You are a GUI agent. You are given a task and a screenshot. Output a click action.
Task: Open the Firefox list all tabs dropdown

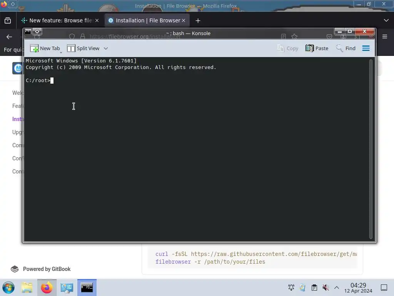386,20
